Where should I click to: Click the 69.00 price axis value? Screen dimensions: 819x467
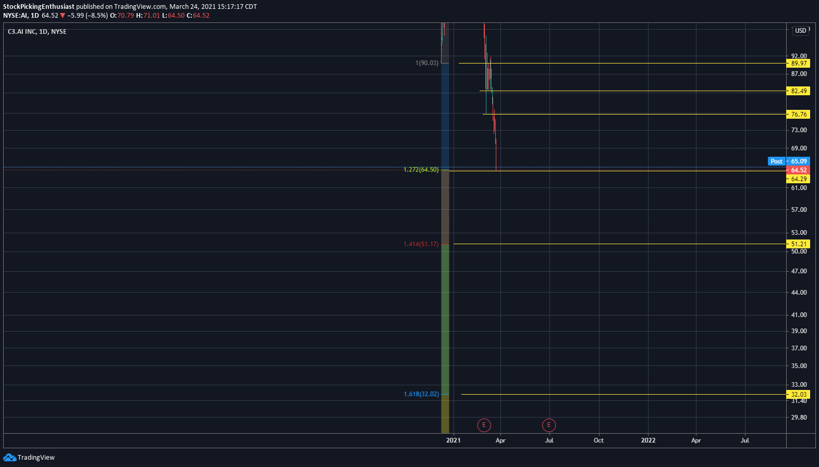(x=799, y=148)
